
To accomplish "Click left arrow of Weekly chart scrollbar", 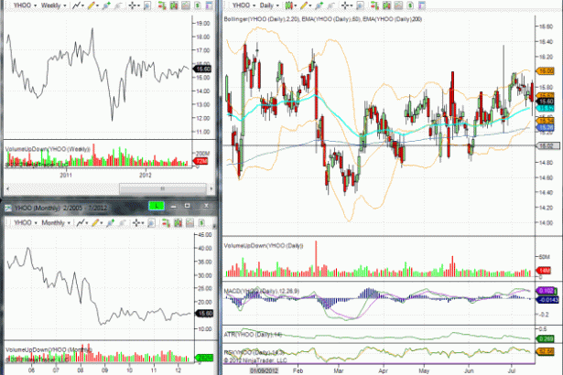I will (7, 188).
